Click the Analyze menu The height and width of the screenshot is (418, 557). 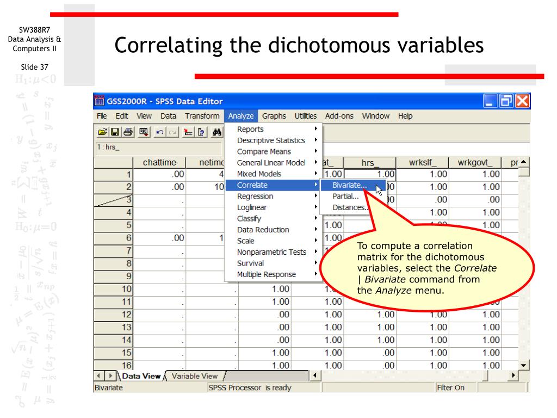(241, 116)
